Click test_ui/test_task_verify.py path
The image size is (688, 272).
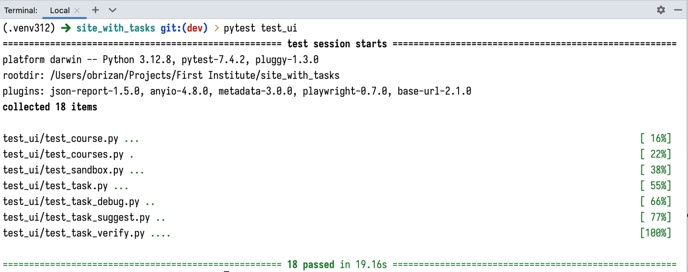click(74, 233)
